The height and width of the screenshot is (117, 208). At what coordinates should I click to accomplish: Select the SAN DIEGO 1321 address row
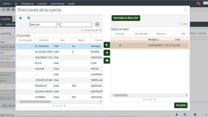pyautogui.click(x=59, y=58)
